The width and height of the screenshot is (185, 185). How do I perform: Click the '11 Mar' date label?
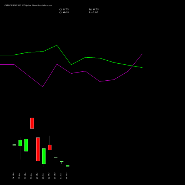[43, 176]
